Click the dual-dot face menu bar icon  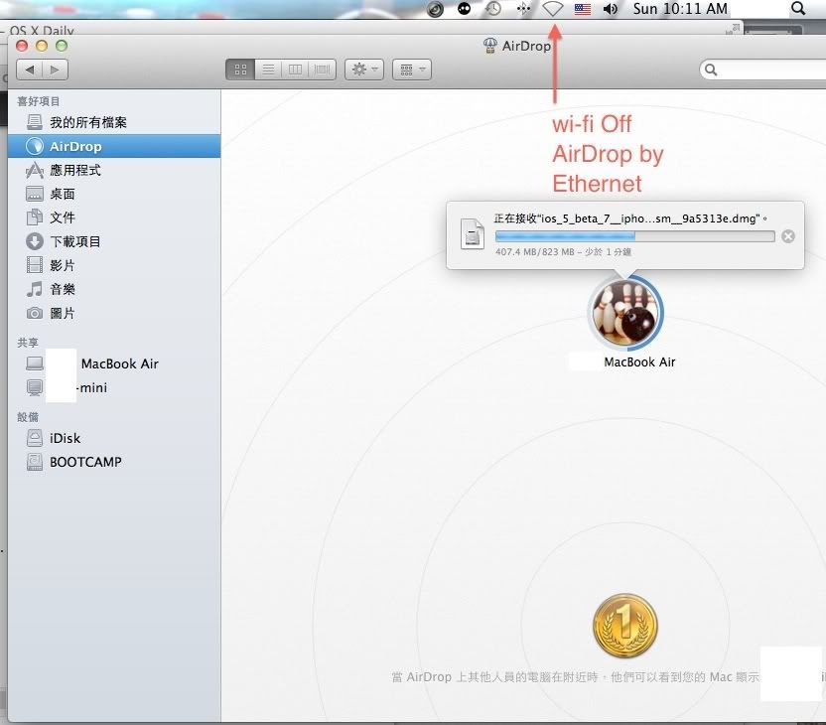[x=464, y=9]
